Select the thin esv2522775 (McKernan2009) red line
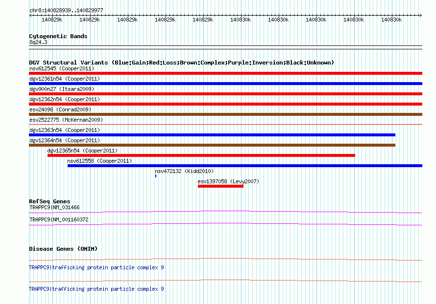The height and width of the screenshot is (304, 436). tap(225, 124)
